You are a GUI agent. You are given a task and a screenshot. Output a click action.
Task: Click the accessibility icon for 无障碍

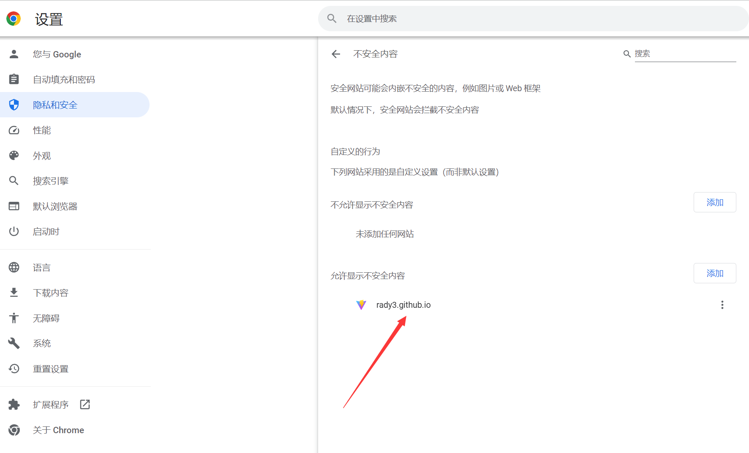tap(14, 318)
